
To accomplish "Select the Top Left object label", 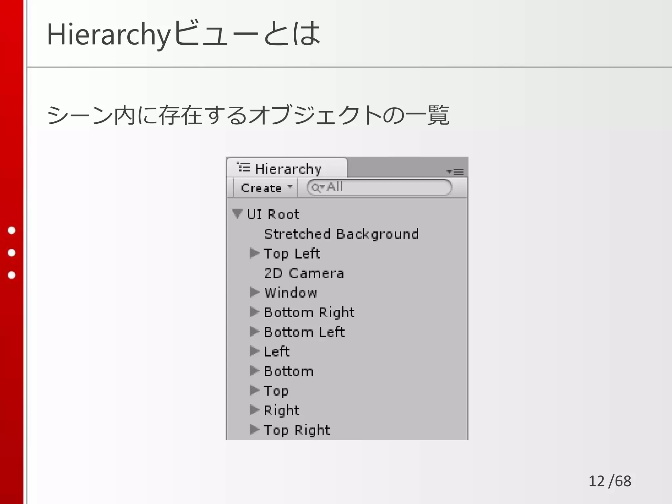I will tap(292, 254).
